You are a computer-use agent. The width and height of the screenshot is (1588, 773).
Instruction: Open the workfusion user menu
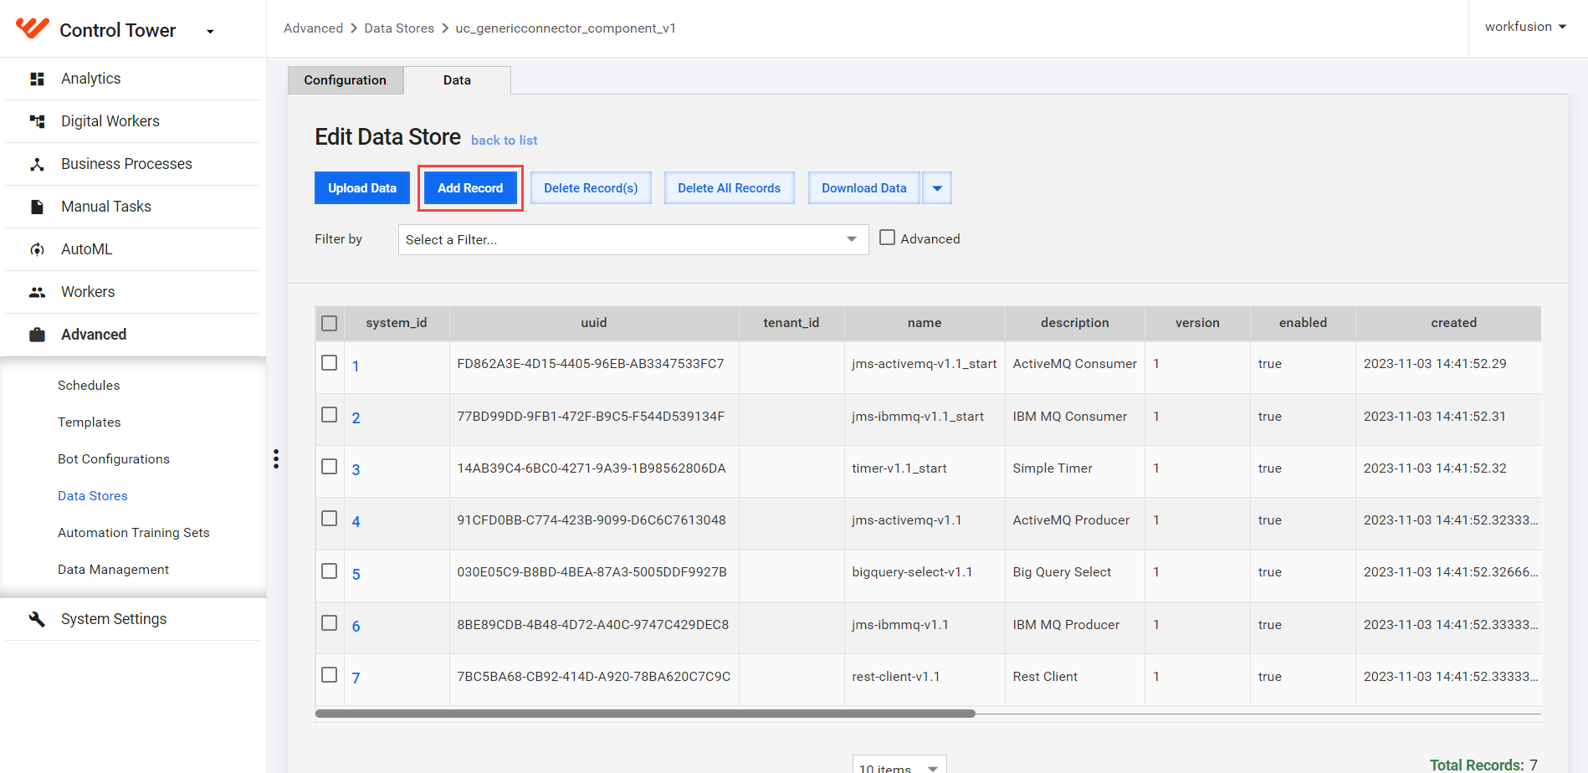coord(1525,27)
